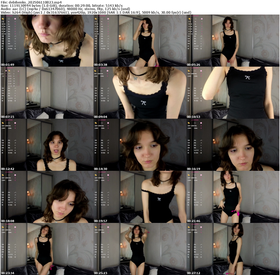The image size is (280, 275).
Task: Click the Video line showing h264 (High)
Action: 96,13
